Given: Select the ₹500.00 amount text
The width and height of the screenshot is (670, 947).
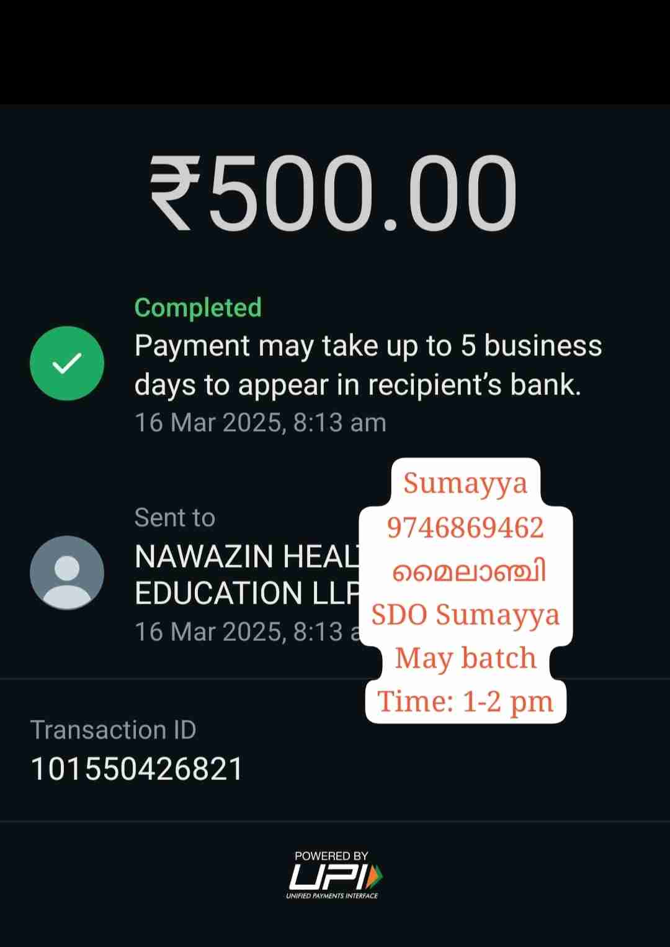Looking at the screenshot, I should click(x=333, y=193).
